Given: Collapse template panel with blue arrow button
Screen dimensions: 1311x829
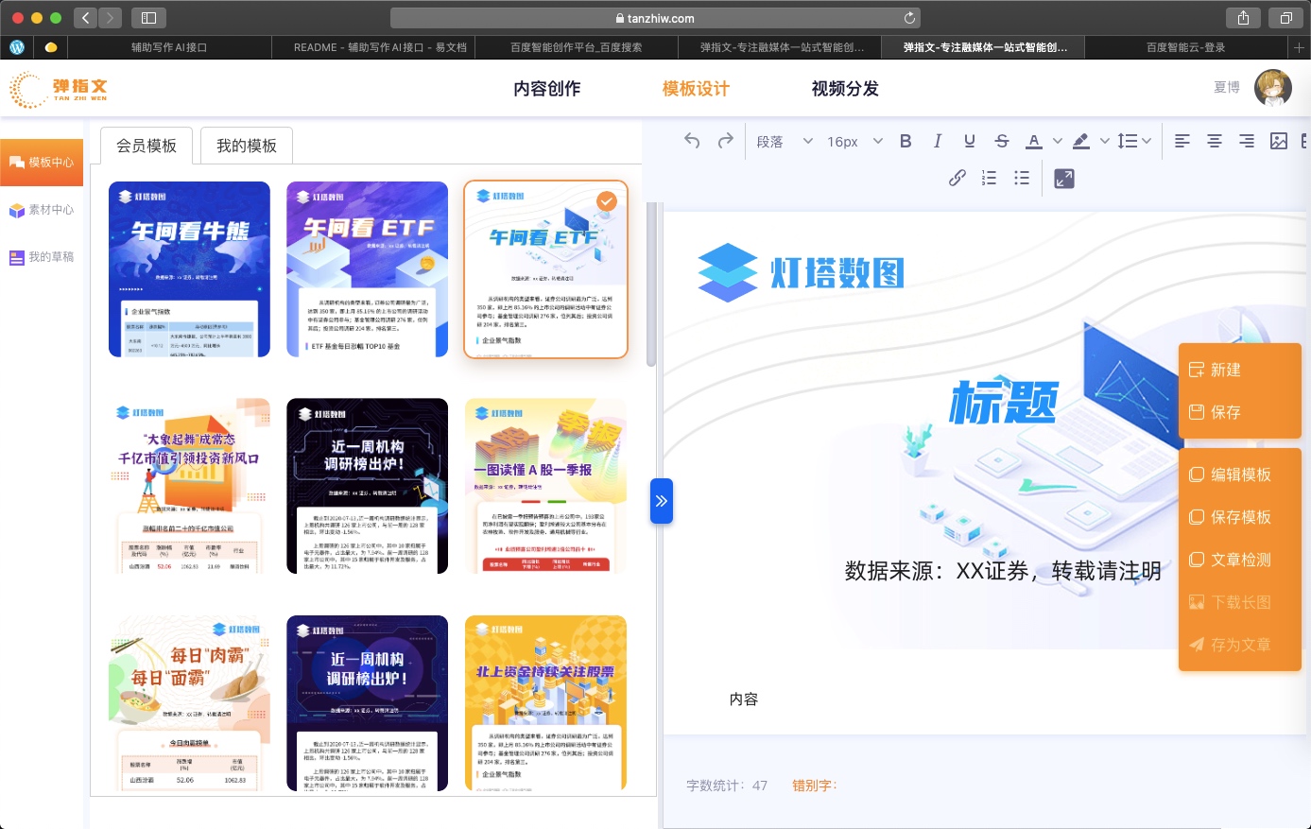Looking at the screenshot, I should [662, 501].
